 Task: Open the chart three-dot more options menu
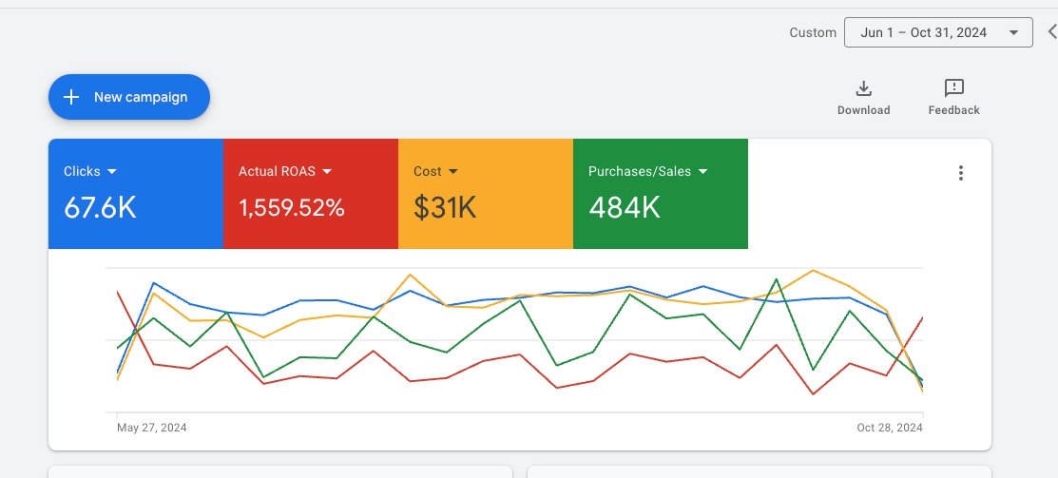tap(961, 173)
